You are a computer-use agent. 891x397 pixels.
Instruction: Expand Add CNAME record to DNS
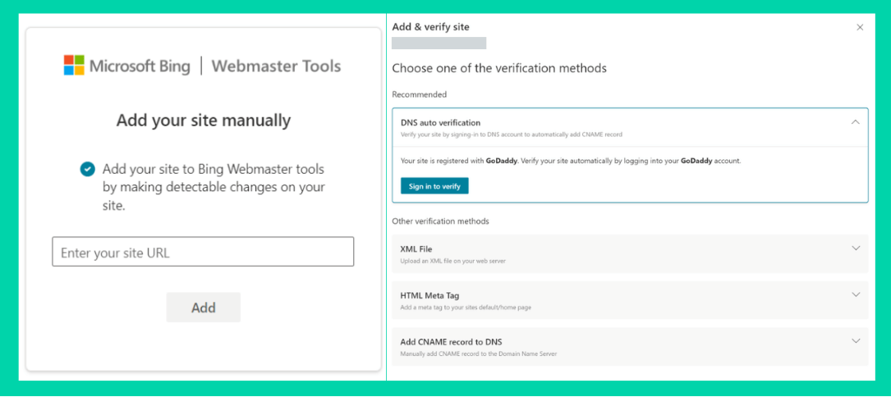857,341
